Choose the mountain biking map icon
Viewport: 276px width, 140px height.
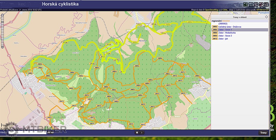click(256, 4)
